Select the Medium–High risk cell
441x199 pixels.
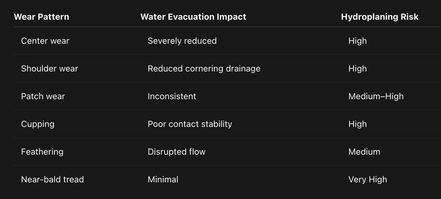point(376,96)
